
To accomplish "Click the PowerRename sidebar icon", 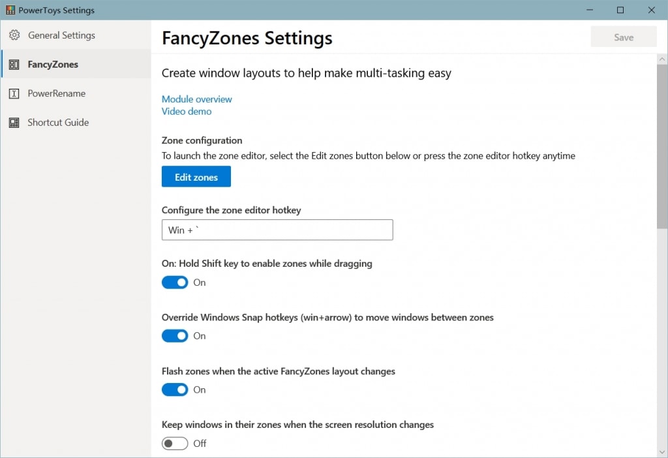I will coord(14,93).
